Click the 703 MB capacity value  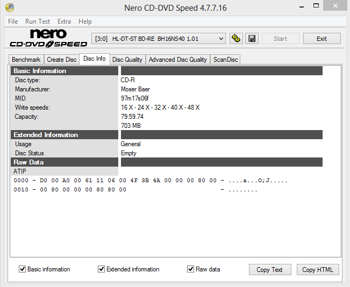click(x=131, y=126)
